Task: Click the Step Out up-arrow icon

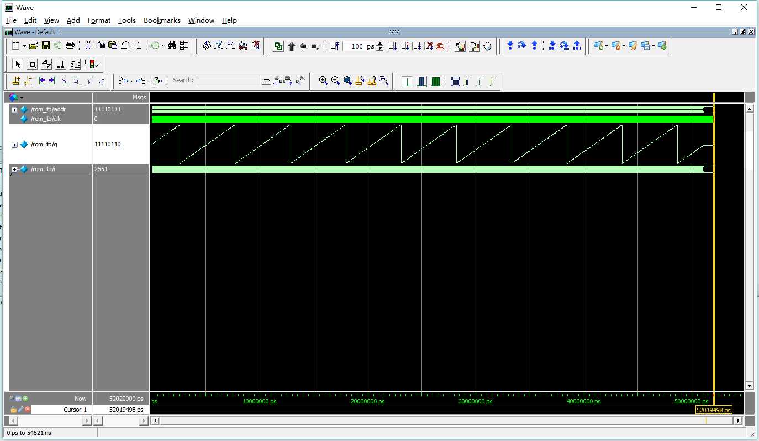Action: (534, 46)
